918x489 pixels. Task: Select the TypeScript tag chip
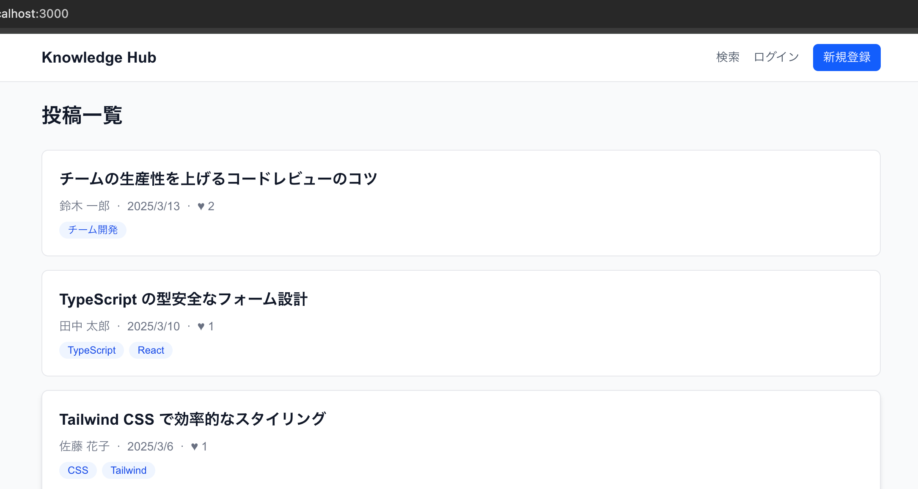(x=91, y=350)
